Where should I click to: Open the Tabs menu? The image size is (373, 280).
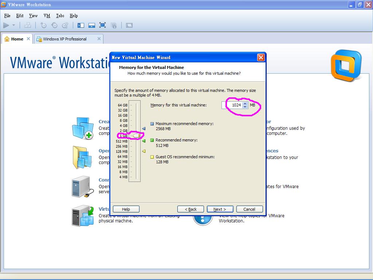coord(60,16)
